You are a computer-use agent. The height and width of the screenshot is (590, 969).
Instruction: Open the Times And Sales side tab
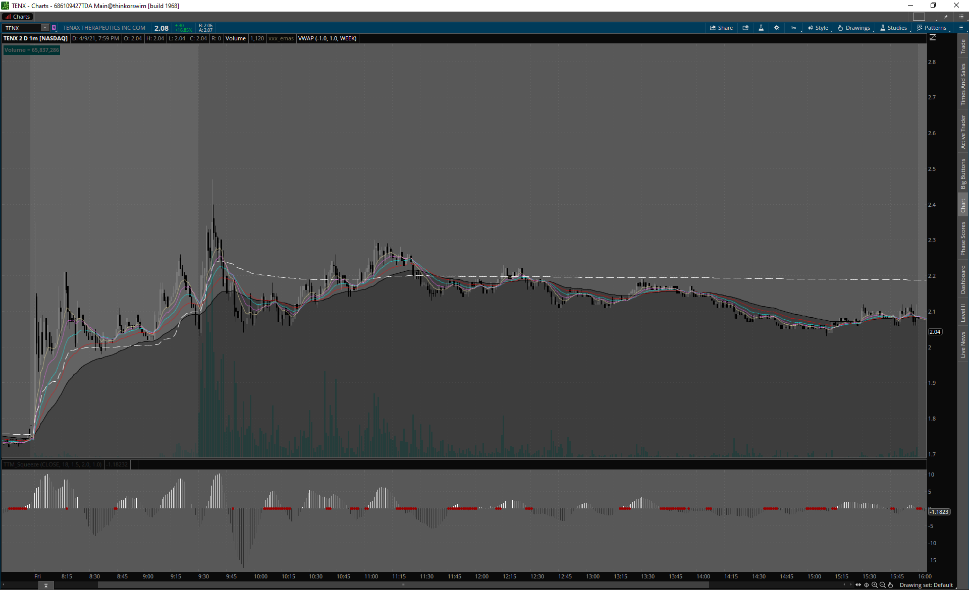click(x=963, y=84)
